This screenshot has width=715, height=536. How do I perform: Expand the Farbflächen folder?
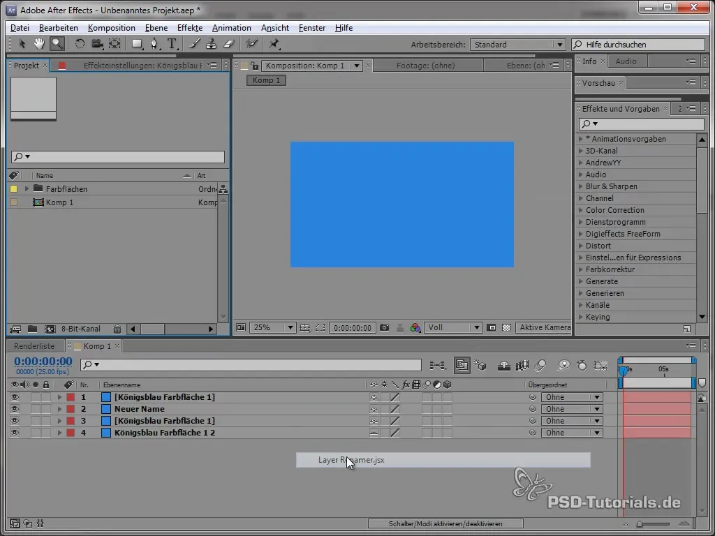(27, 188)
